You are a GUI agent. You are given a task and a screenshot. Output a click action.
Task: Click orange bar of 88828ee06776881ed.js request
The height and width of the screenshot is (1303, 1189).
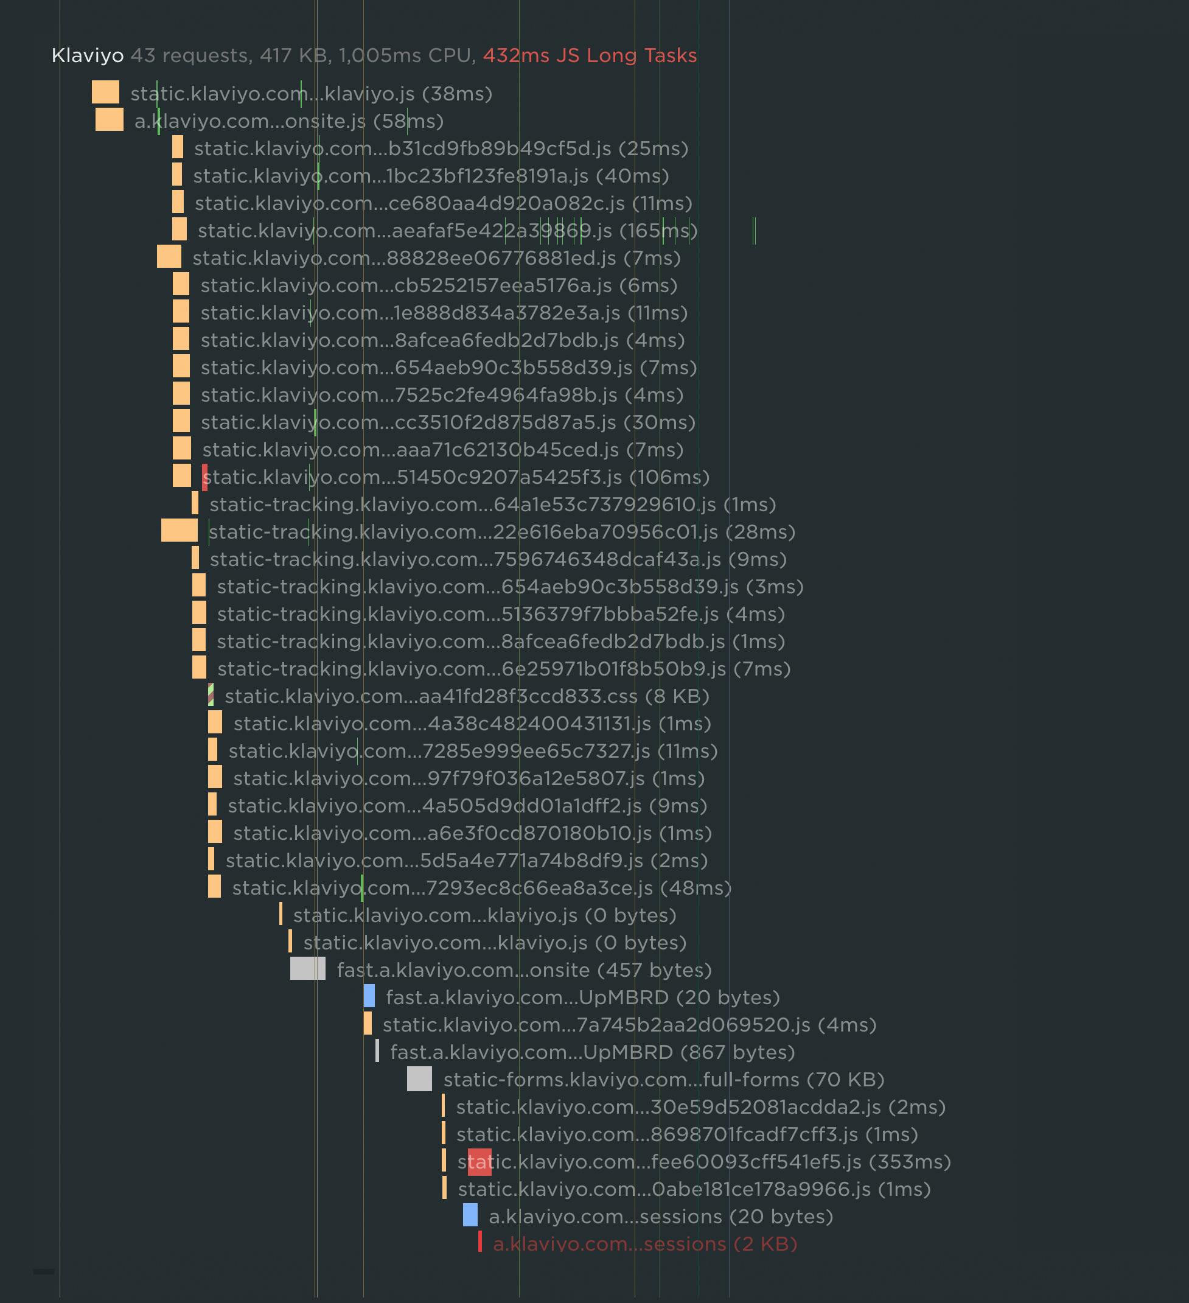[169, 257]
